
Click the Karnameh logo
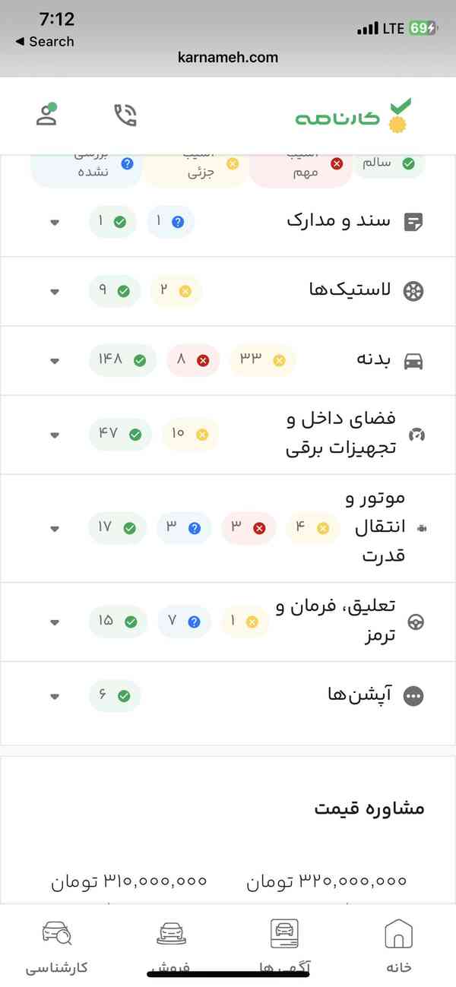(353, 115)
